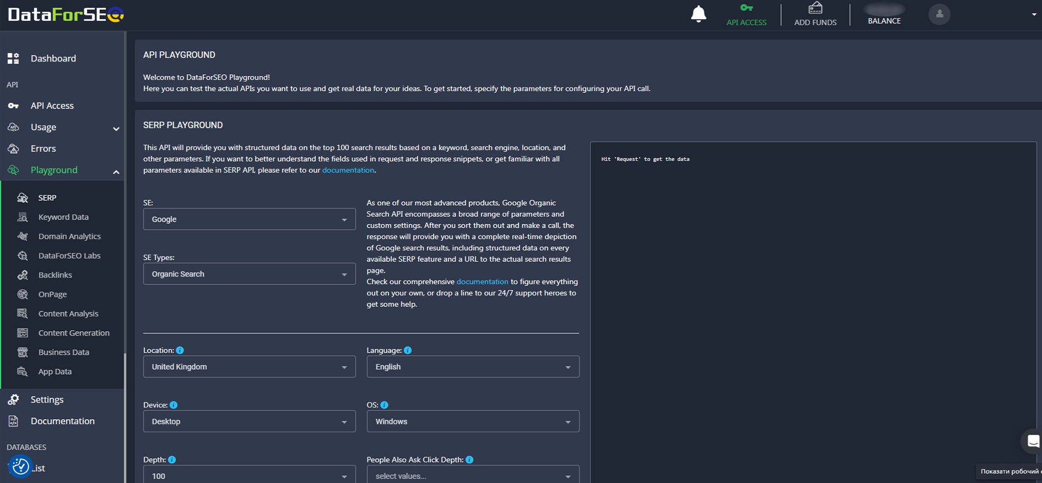Click the ADD FUNDS label

pyautogui.click(x=815, y=23)
